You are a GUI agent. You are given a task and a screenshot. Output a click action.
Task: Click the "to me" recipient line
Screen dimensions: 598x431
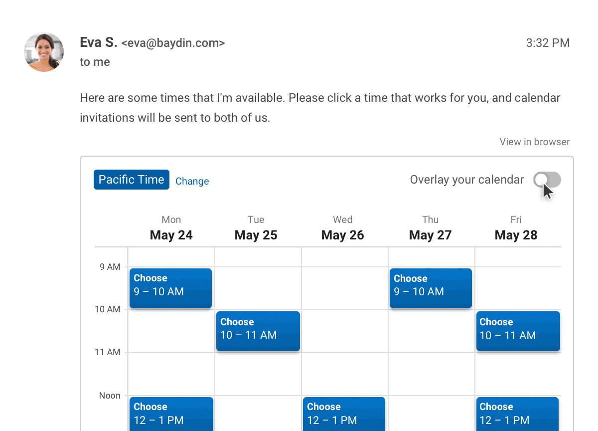[95, 62]
